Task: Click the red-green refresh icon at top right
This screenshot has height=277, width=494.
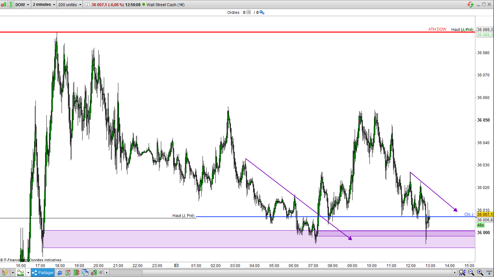Action: coord(470,5)
